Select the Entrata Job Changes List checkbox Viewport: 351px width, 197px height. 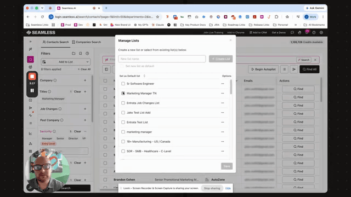pos(123,103)
